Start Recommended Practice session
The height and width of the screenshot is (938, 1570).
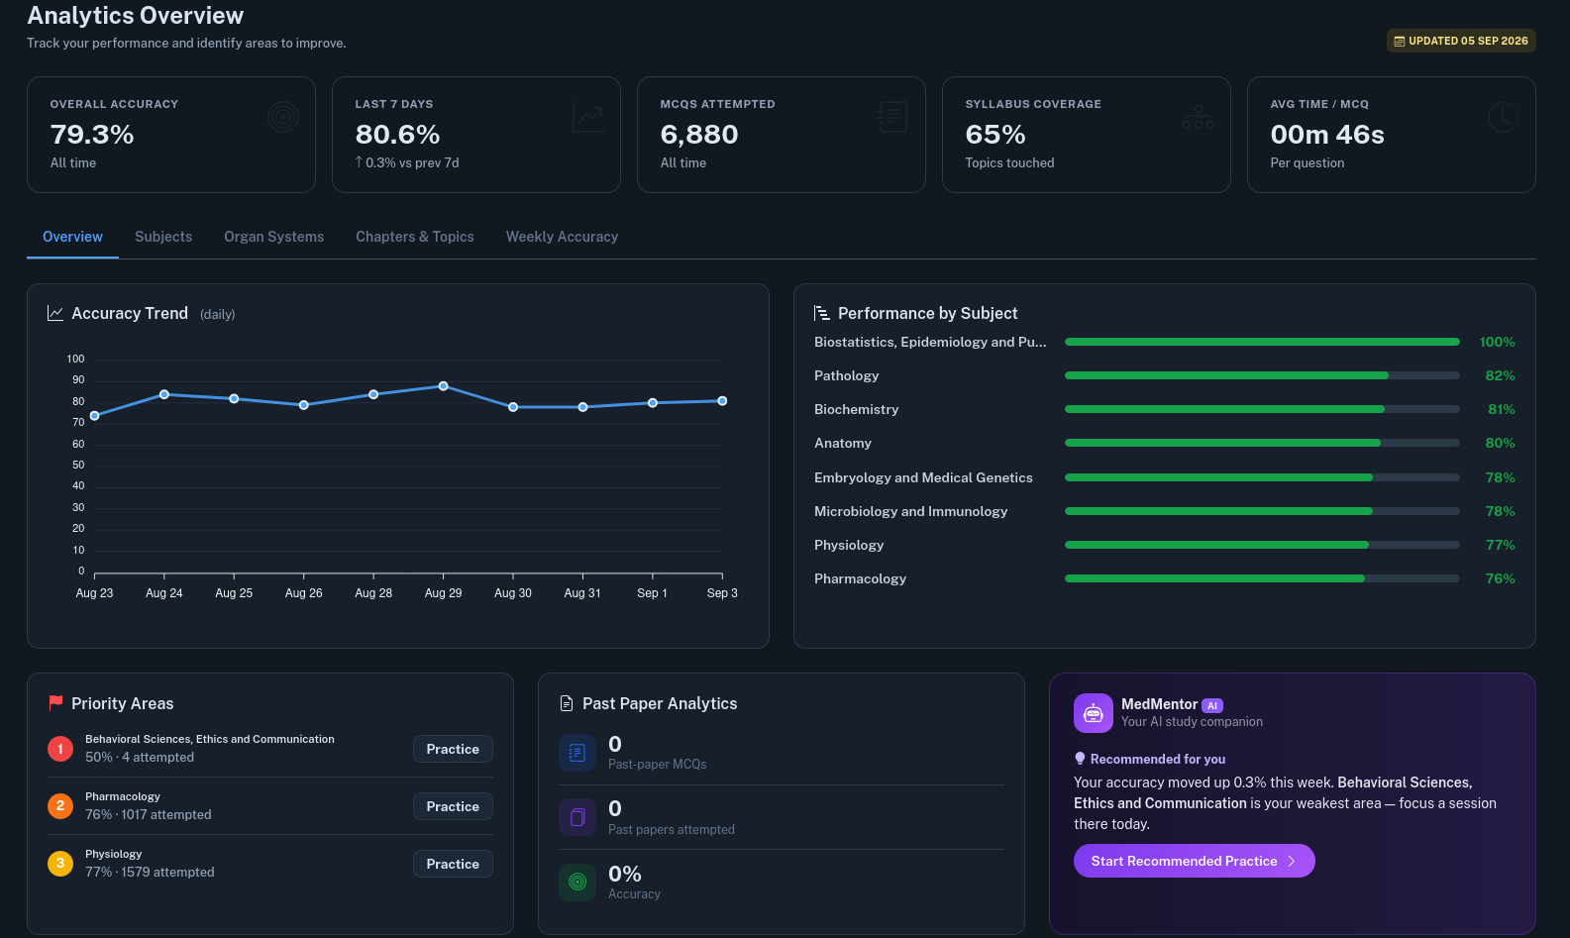click(1195, 861)
